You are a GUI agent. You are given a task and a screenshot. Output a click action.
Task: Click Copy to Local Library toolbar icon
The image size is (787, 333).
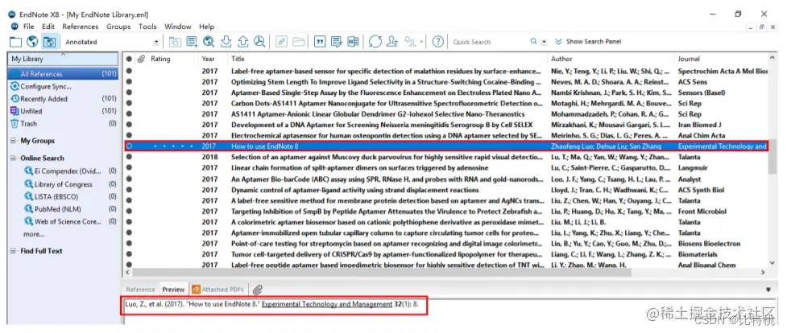tap(175, 42)
